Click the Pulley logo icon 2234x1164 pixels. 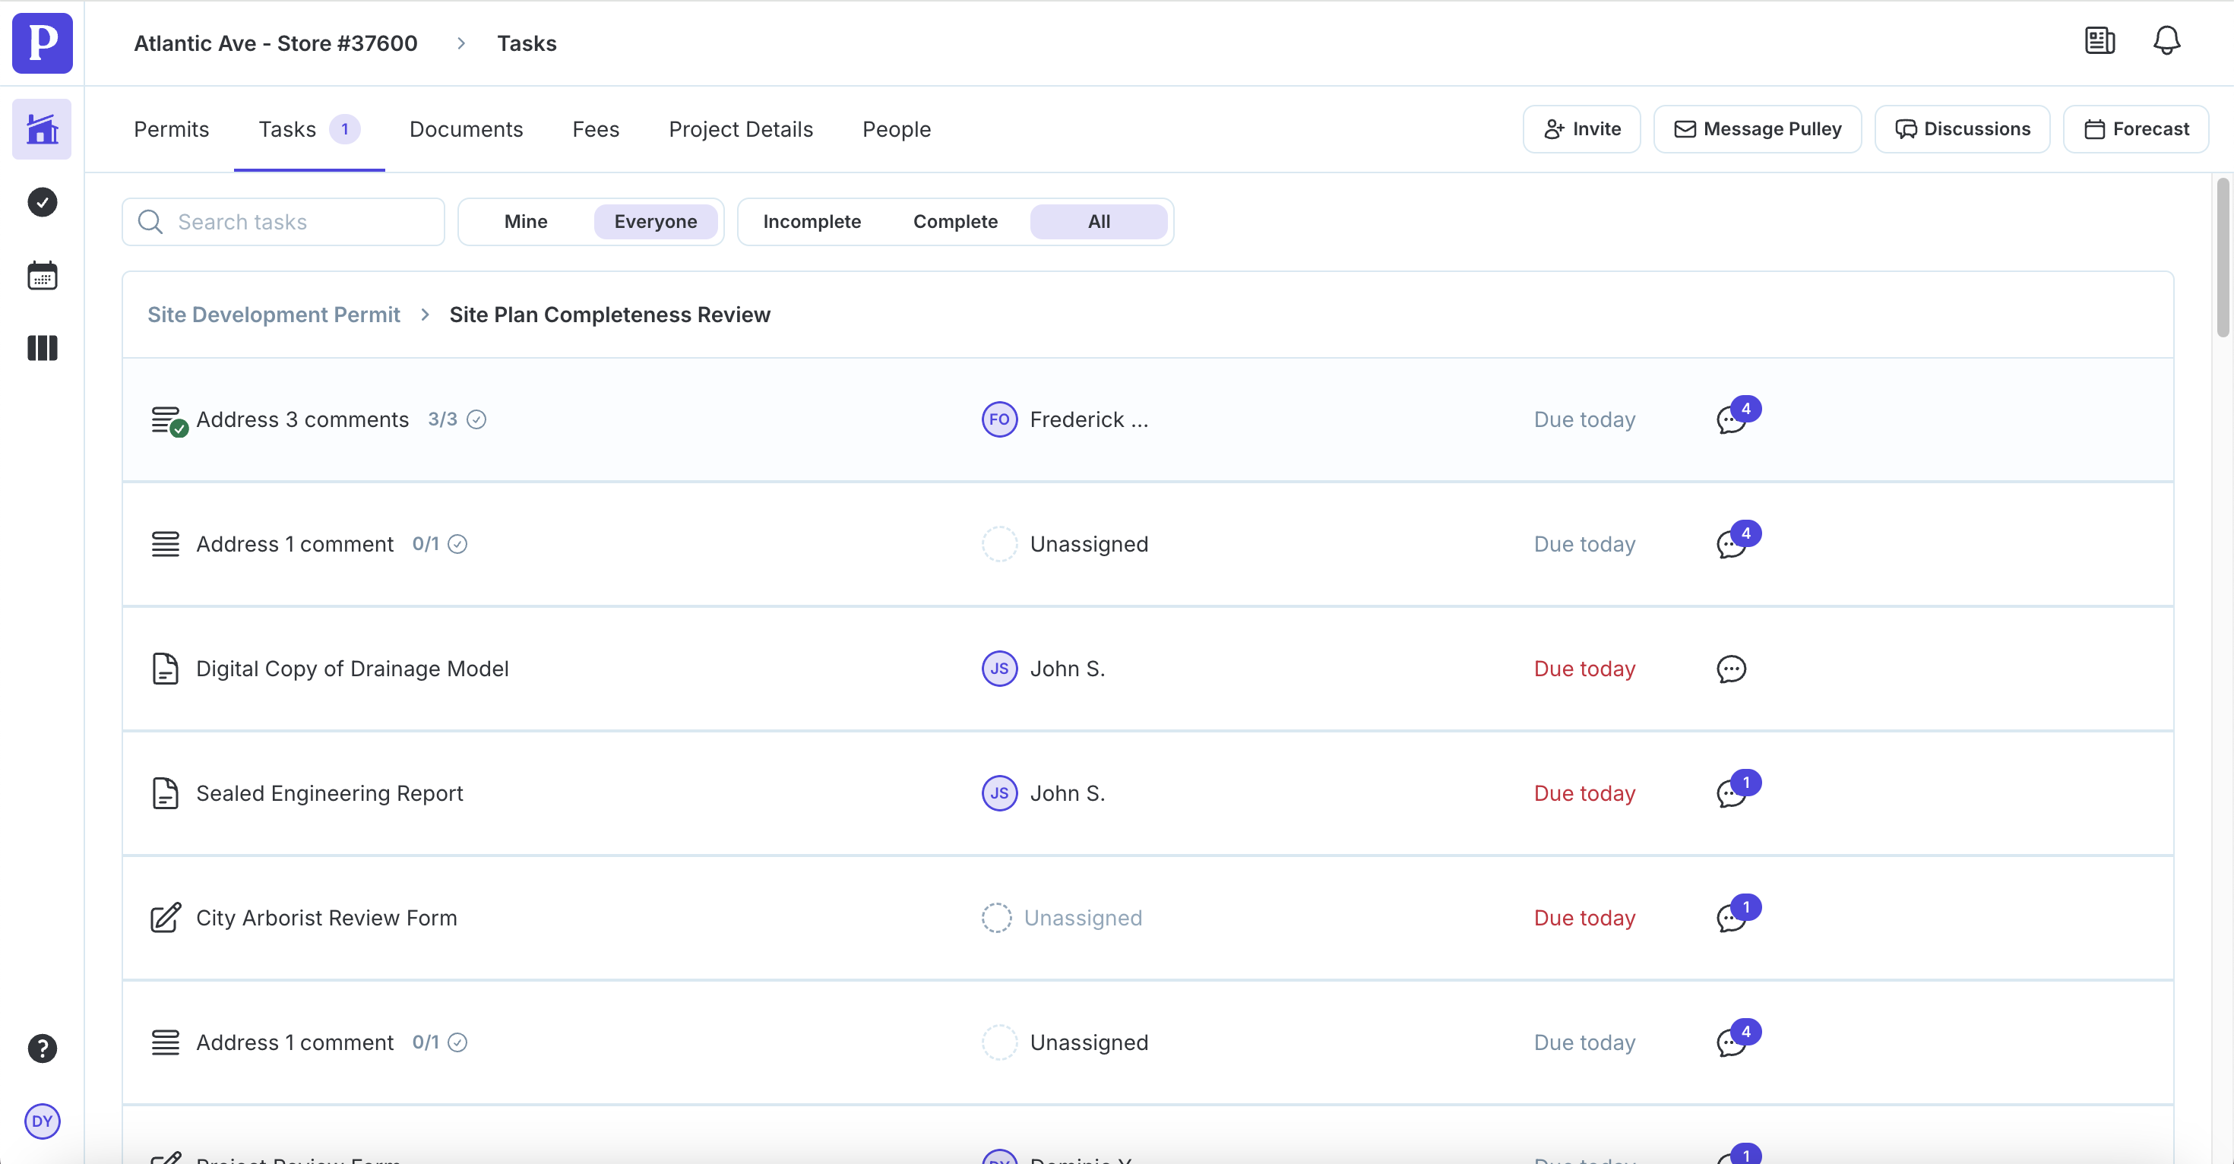(x=42, y=43)
